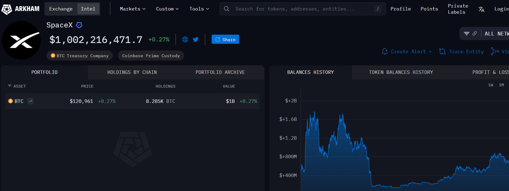Click the chain link icon near ALL NETWORKS
The width and height of the screenshot is (509, 191).
point(475,33)
